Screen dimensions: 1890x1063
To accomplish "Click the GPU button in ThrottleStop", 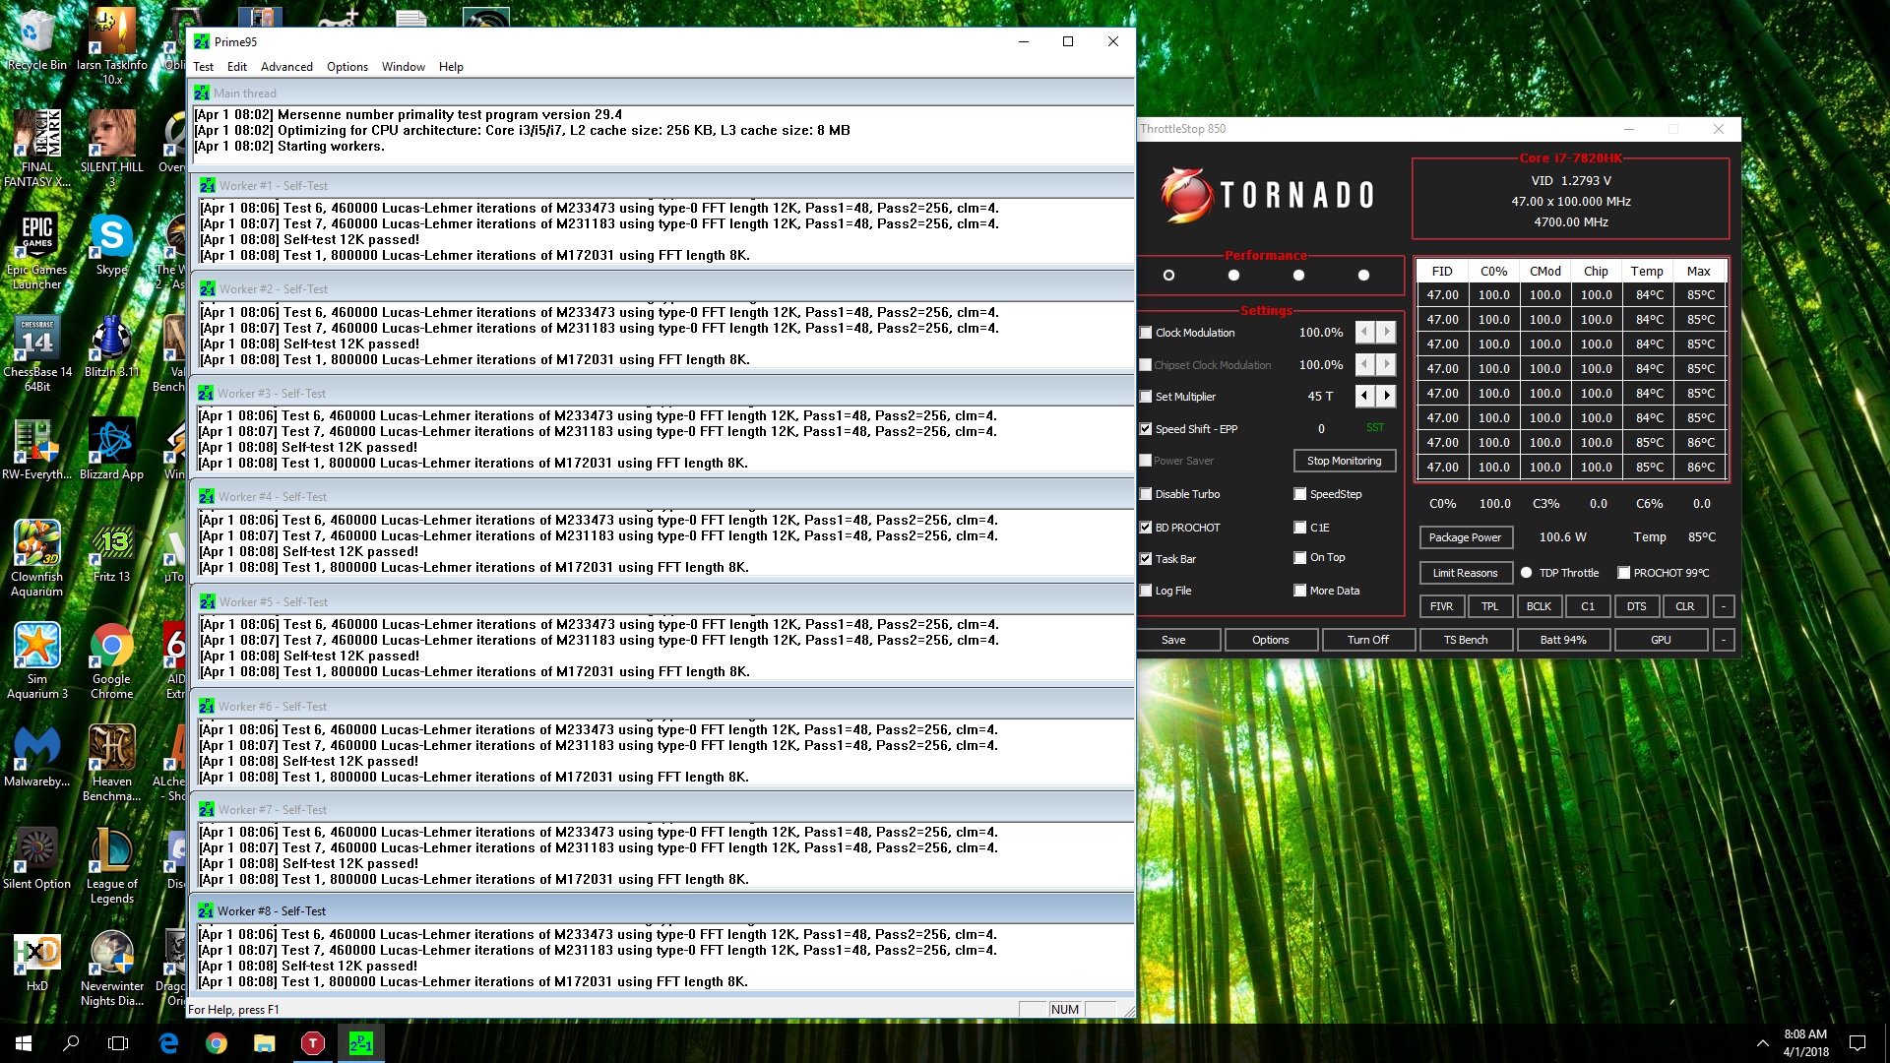I will 1661,639.
